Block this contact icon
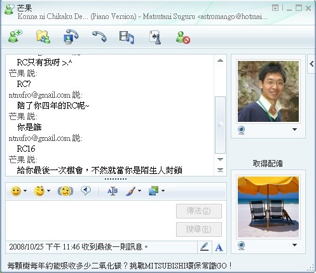 click(183, 37)
